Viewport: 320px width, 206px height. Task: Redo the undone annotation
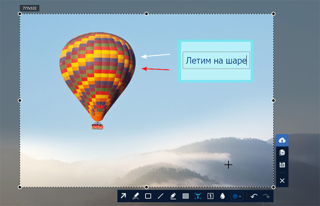[x=266, y=196]
